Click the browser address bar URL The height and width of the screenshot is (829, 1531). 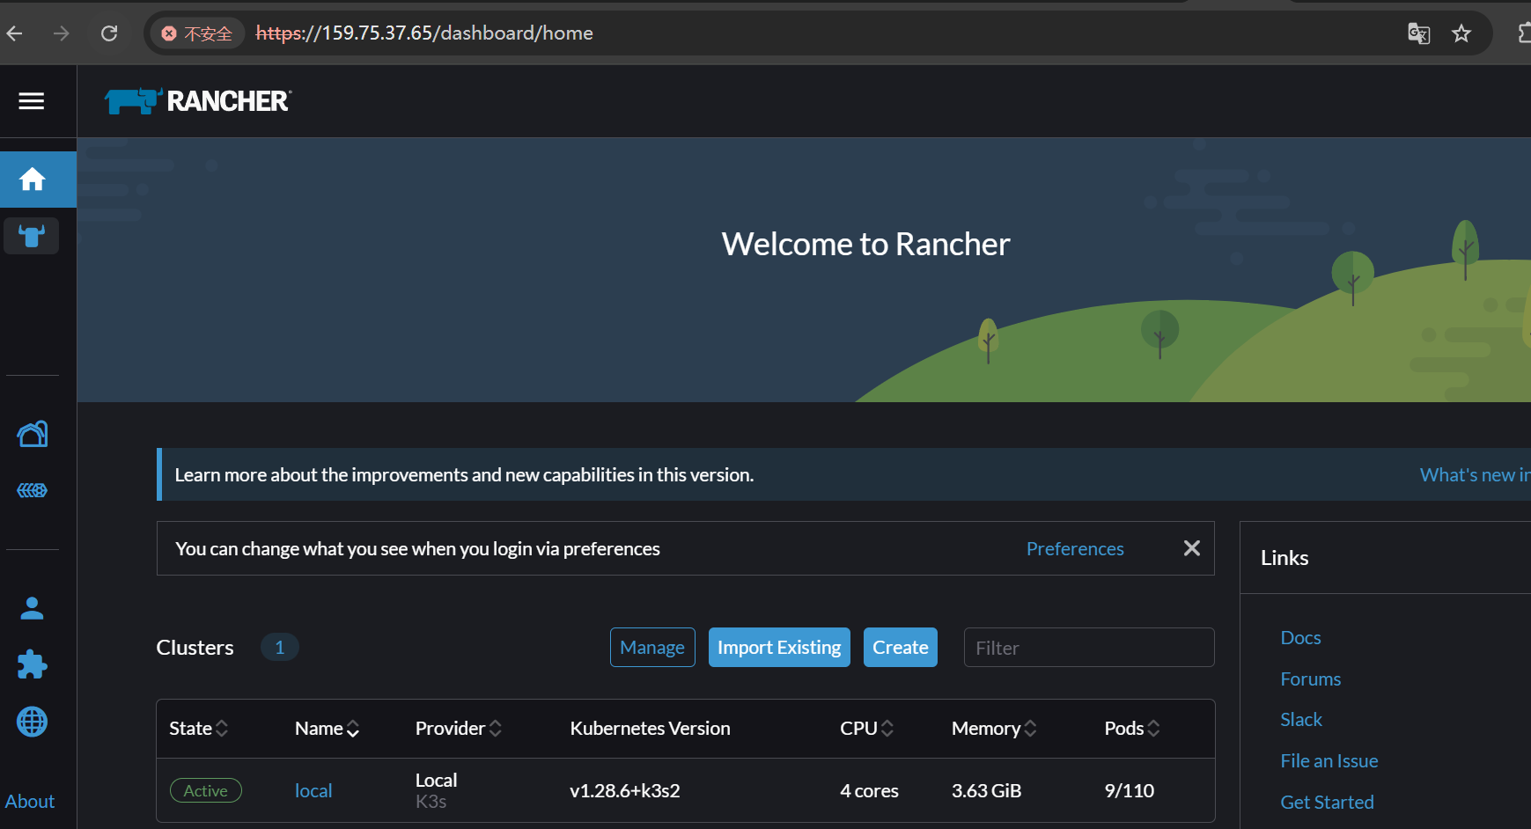pos(424,33)
